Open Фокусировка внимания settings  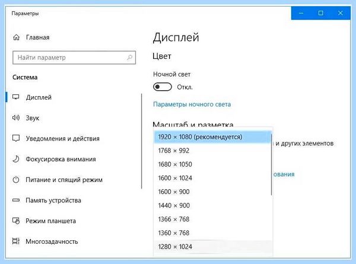(61, 159)
